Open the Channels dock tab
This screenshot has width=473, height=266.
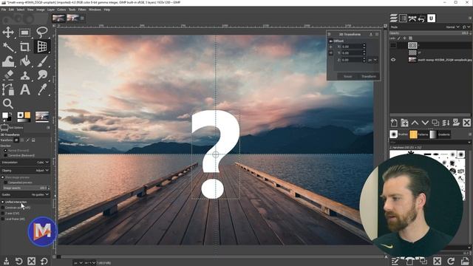point(403,18)
